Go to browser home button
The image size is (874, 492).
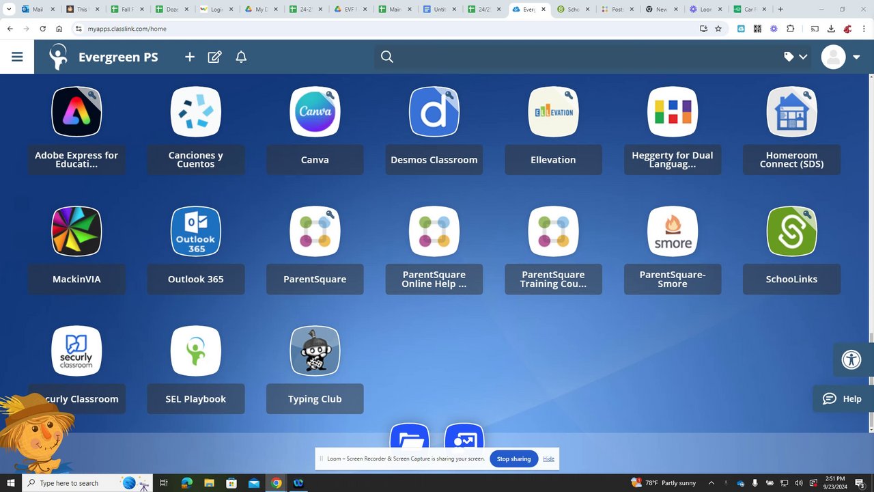[x=59, y=29]
